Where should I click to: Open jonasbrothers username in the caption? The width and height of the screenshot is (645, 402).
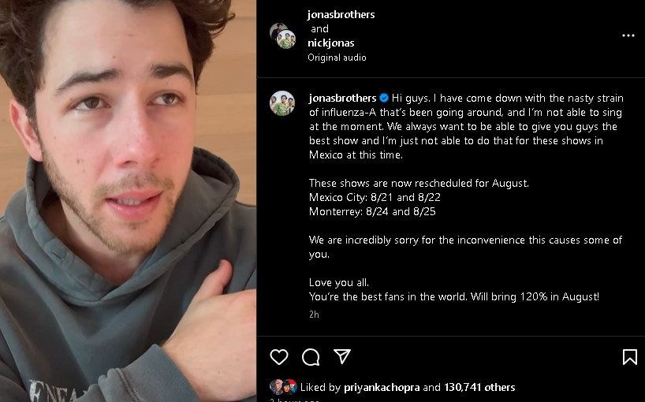pos(343,99)
